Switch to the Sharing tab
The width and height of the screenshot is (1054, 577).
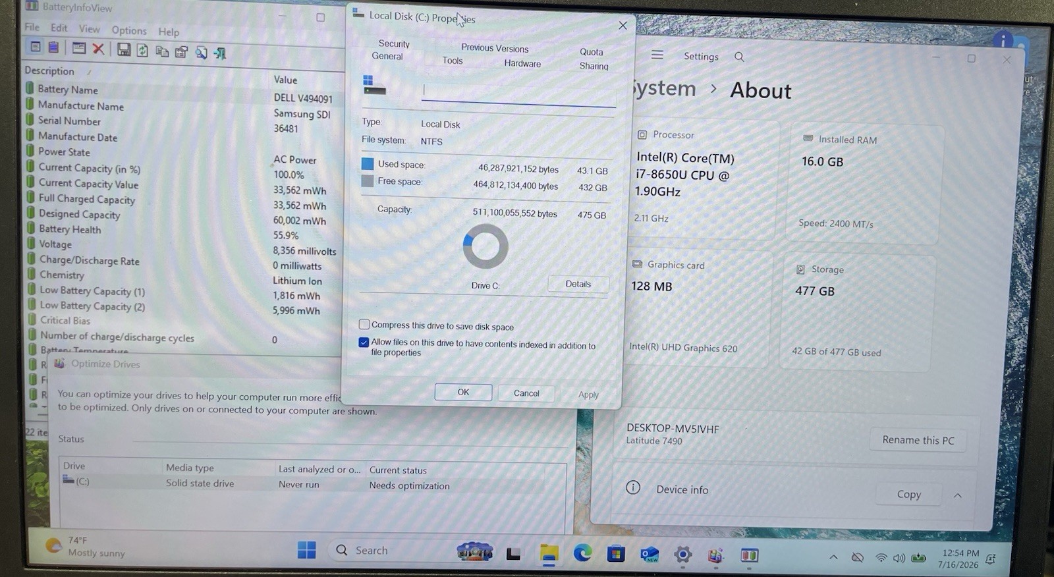coord(594,66)
